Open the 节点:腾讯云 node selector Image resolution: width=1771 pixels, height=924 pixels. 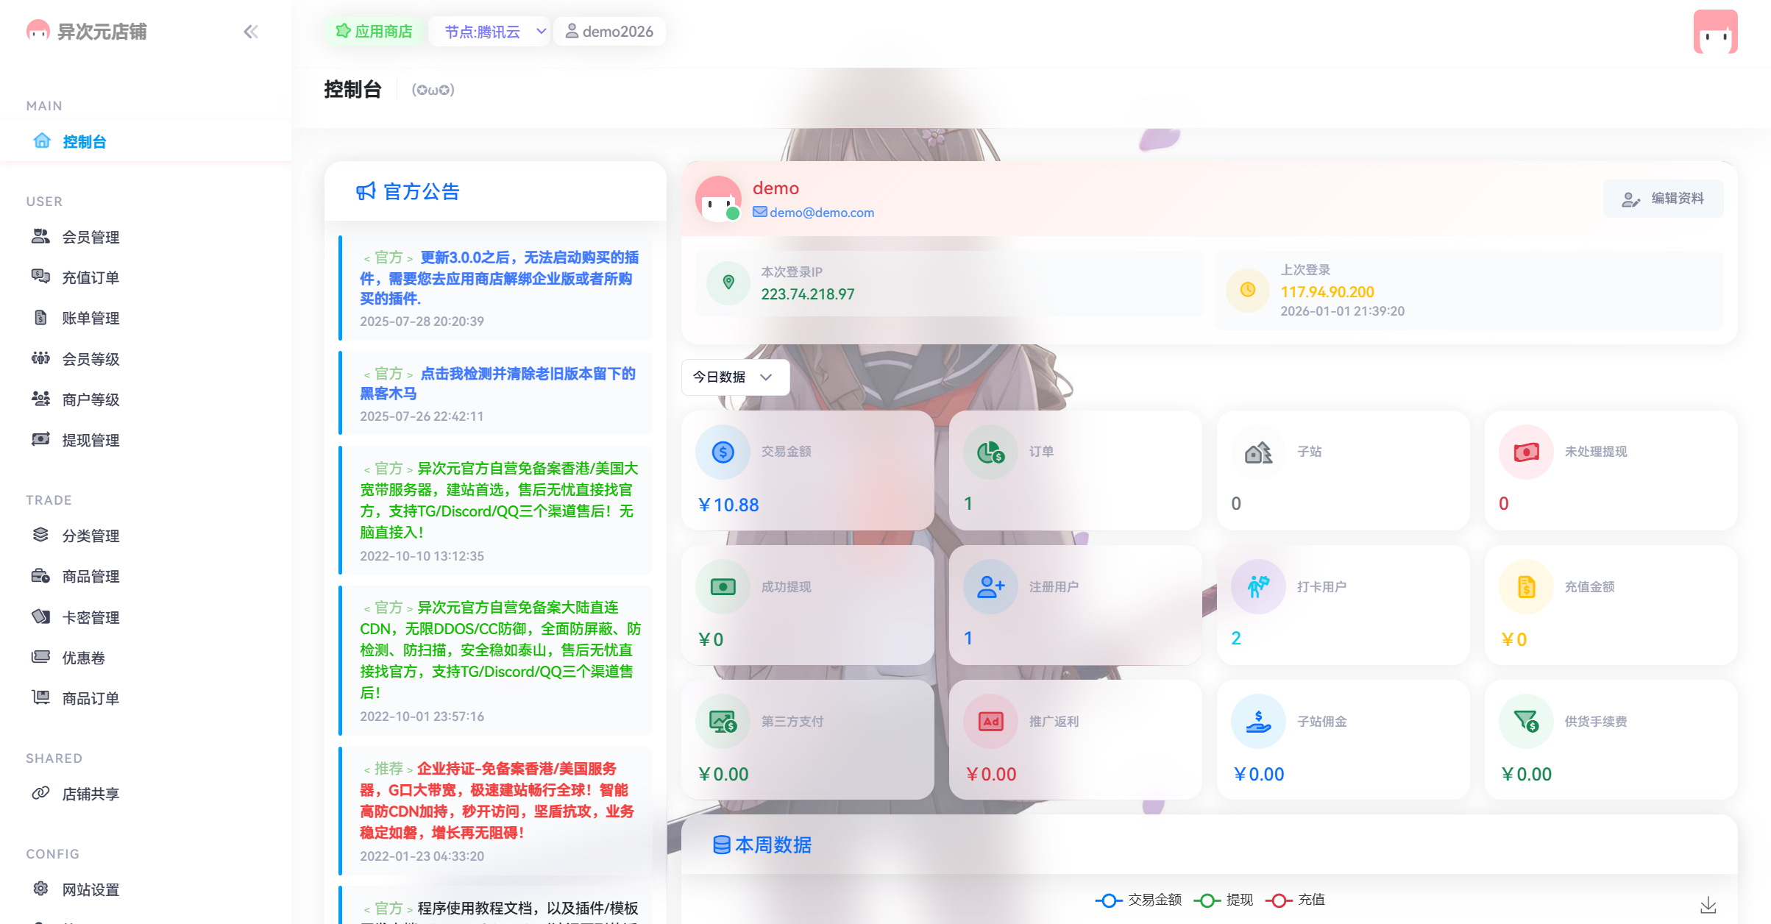489,32
